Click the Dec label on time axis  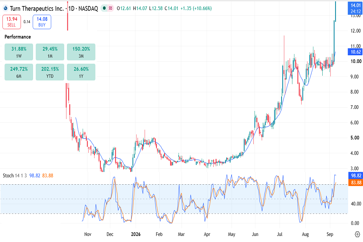[110, 234]
